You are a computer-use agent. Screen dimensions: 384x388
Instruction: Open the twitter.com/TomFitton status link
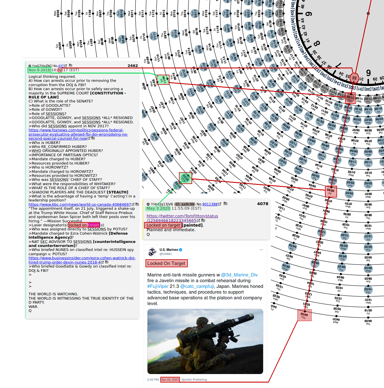click(x=182, y=218)
